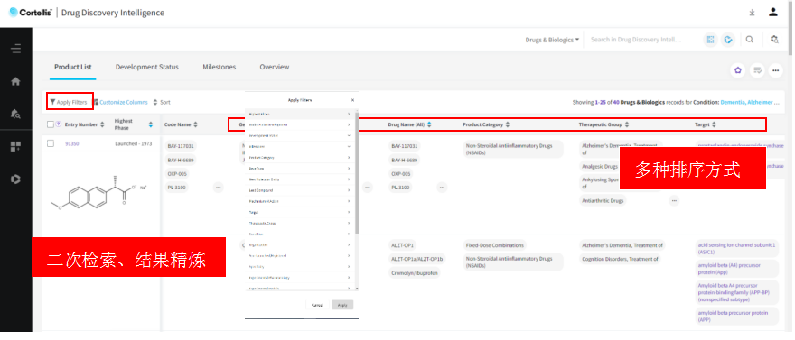Open the hamburger menu in the sidebar
Screen dimensions: 795x340
15,49
